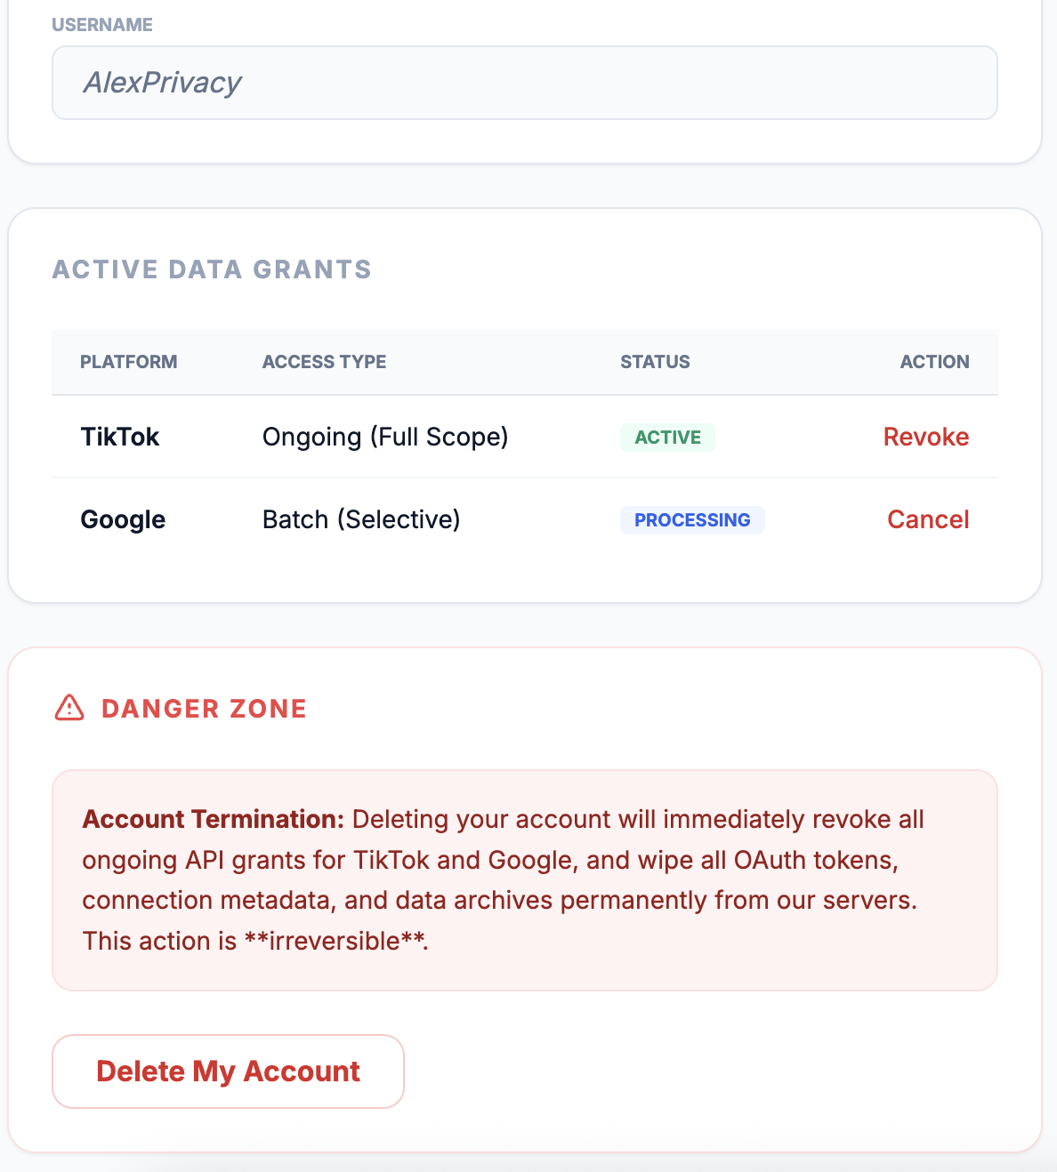
Task: Click the USERNAME section label
Action: point(103,25)
